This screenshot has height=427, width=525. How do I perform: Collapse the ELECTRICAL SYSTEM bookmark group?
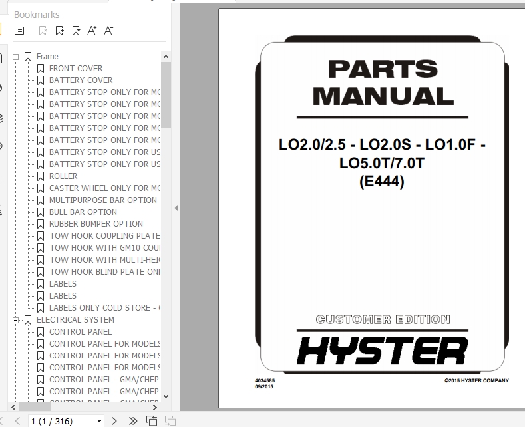pos(15,321)
